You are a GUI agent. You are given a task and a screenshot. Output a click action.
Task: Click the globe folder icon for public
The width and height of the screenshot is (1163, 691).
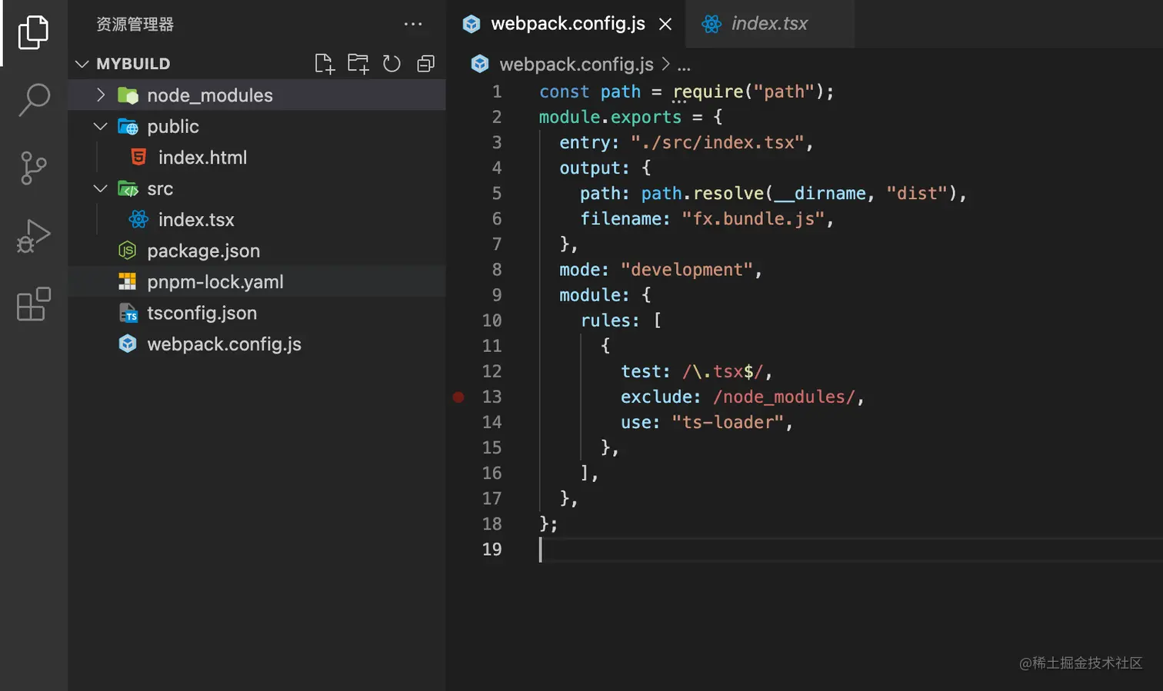click(x=128, y=126)
